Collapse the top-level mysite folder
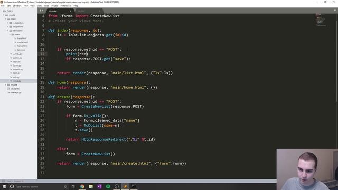The height and width of the screenshot is (190, 338). tap(4, 15)
